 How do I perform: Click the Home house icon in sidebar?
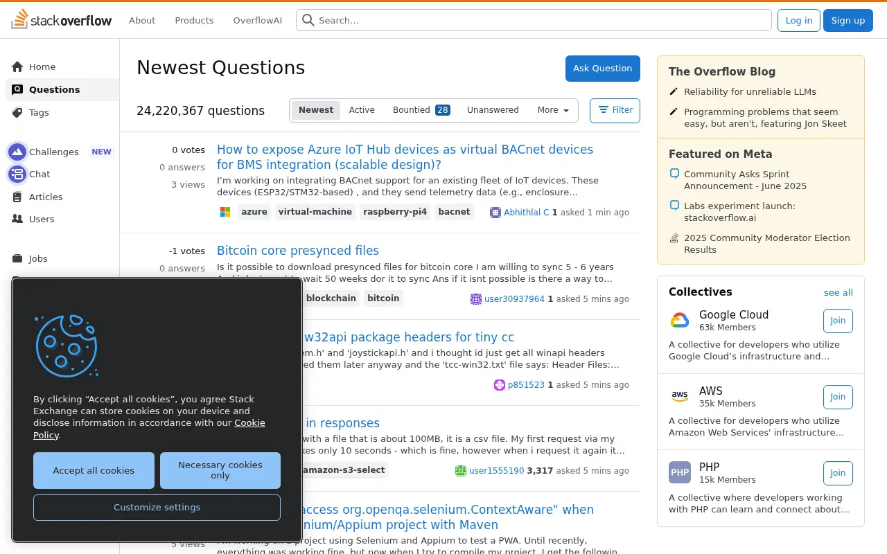[17, 67]
